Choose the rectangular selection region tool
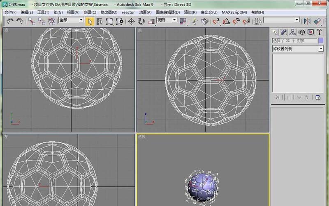The width and height of the screenshot is (329, 206). click(109, 21)
